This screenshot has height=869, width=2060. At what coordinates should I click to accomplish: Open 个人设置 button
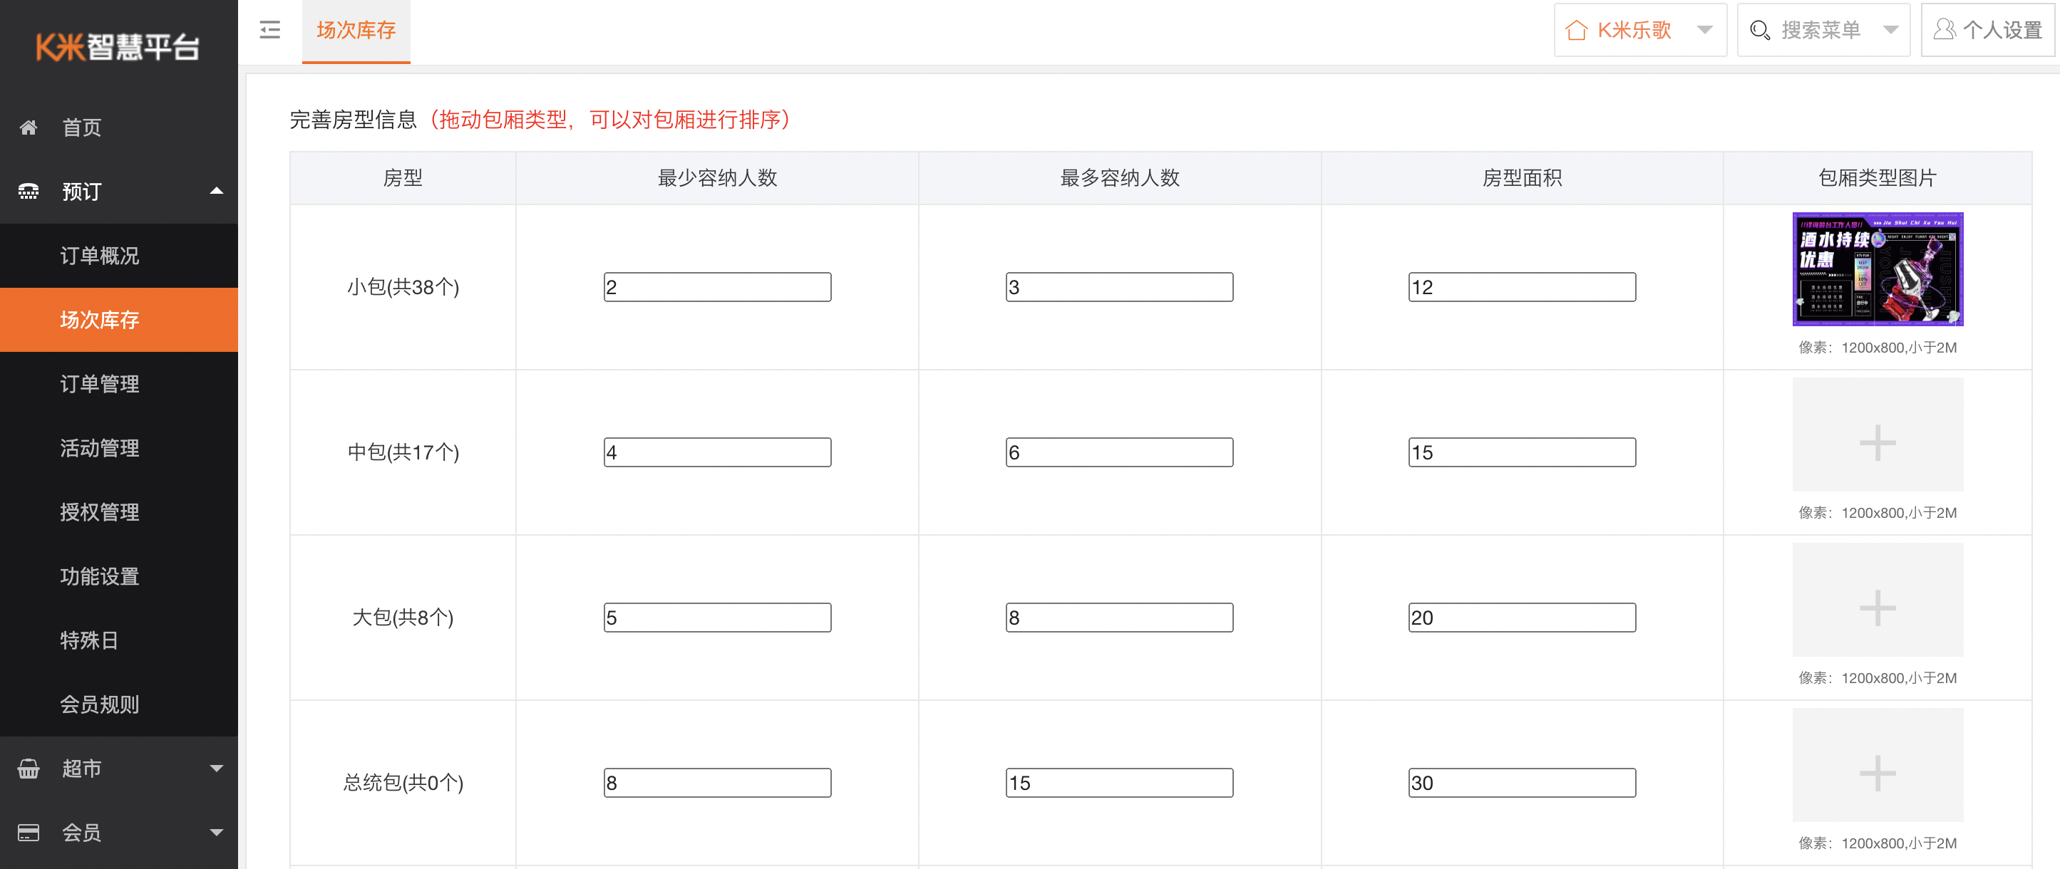(x=1987, y=31)
